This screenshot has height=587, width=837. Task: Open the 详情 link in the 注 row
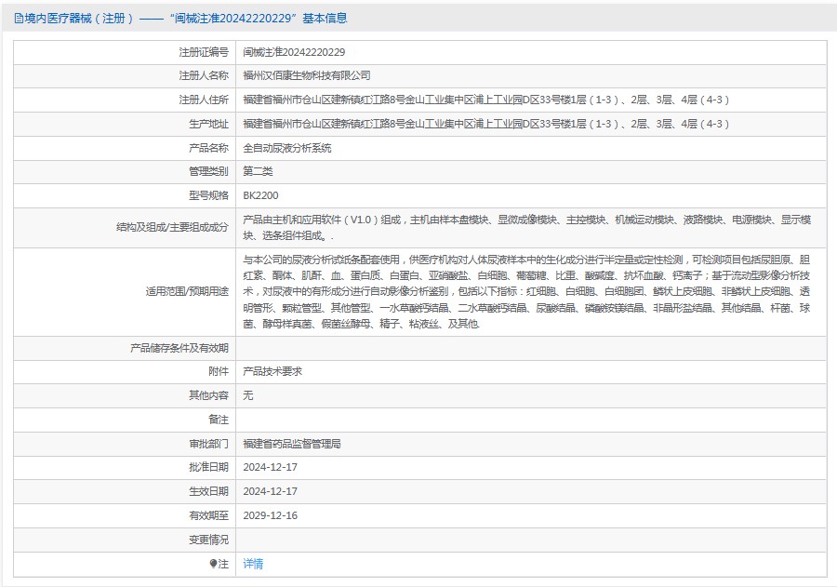(253, 564)
